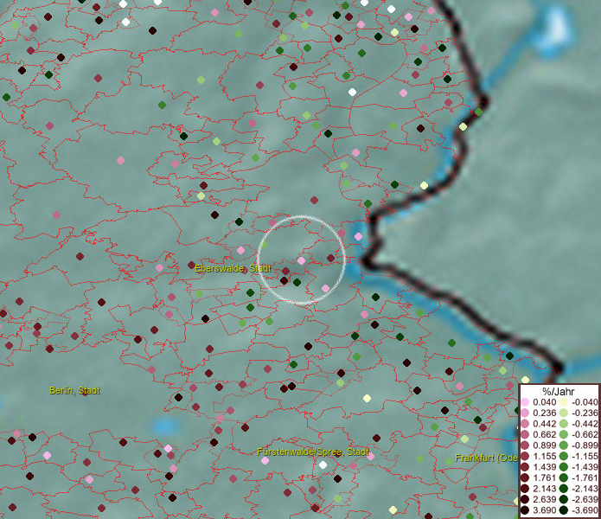Screen dimensions: 601x519
Task: Click the -2.143 legend color swatch
Action: point(564,489)
